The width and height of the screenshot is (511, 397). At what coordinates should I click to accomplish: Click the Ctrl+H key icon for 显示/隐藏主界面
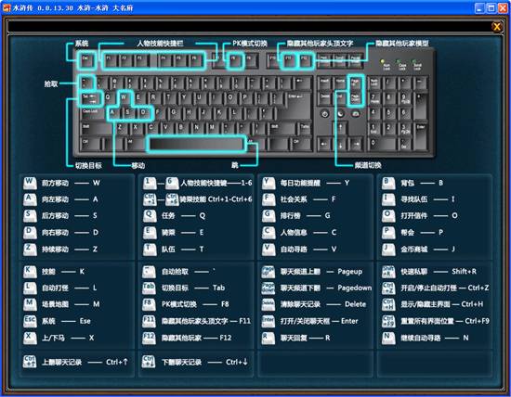point(388,304)
